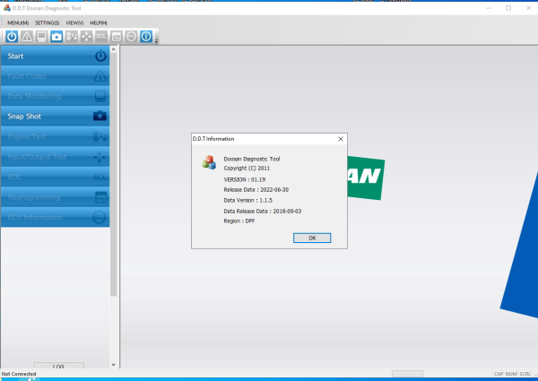Image resolution: width=538 pixels, height=381 pixels.
Task: Click the sidebar scroll up arrow
Action: click(114, 49)
